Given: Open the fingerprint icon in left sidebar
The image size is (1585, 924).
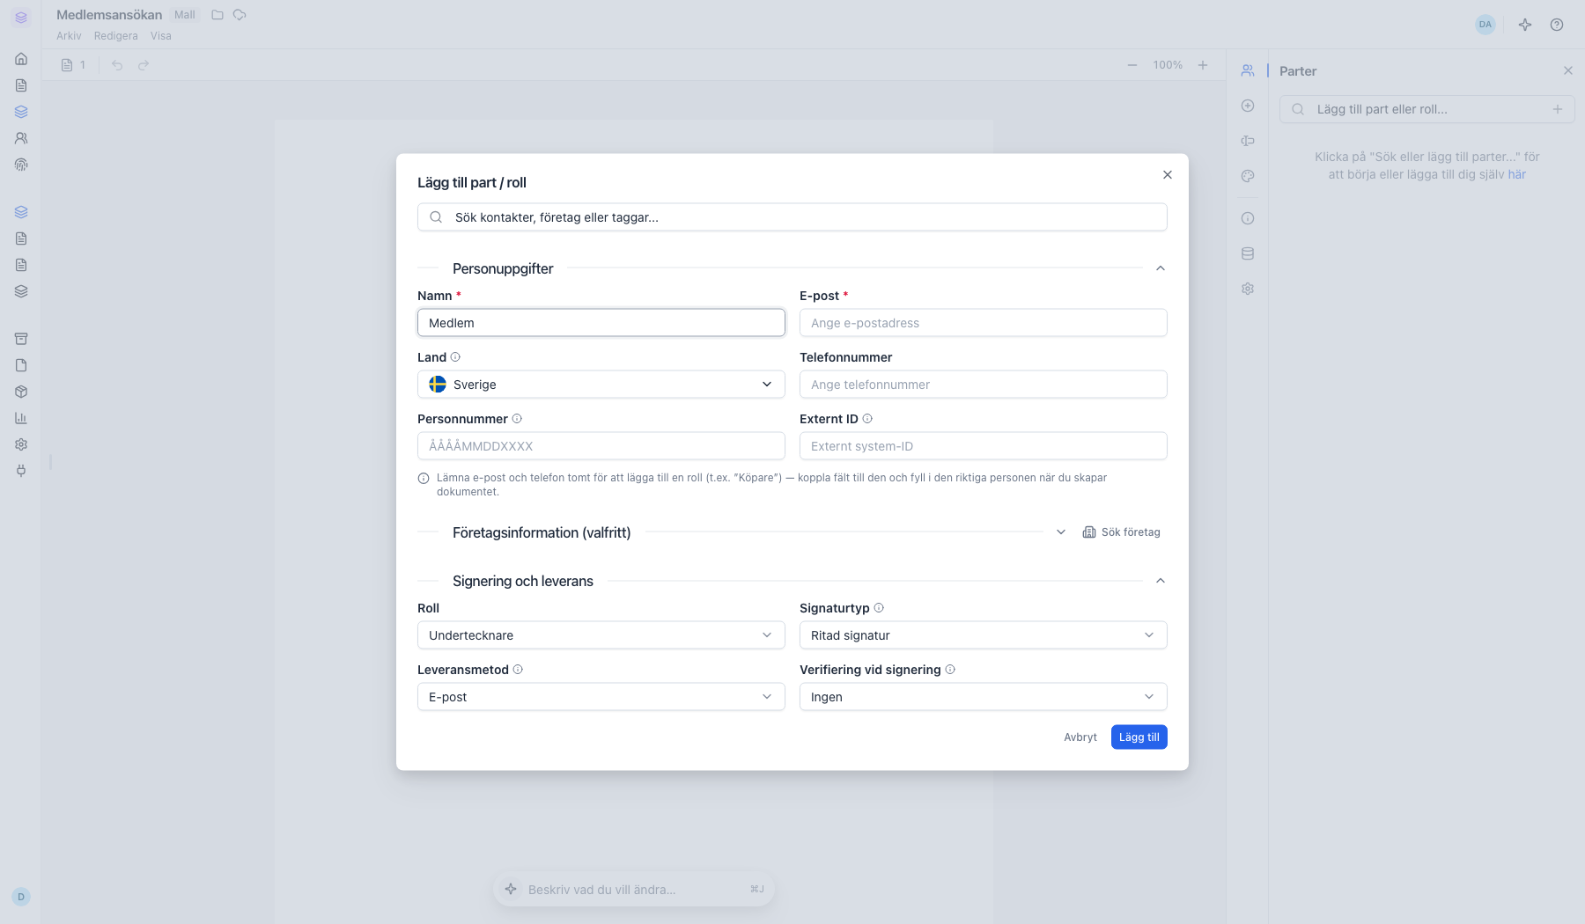Looking at the screenshot, I should tap(21, 165).
